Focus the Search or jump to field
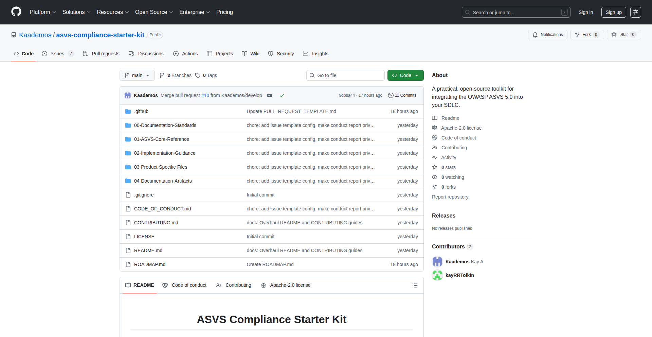 (x=516, y=12)
